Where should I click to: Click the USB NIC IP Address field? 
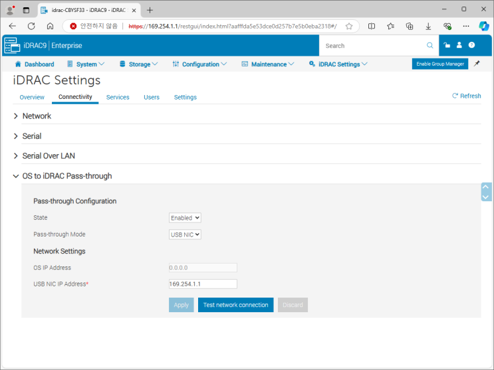[203, 284]
